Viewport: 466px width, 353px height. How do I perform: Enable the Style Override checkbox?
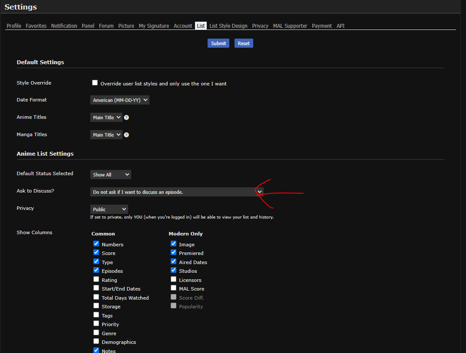pos(95,83)
